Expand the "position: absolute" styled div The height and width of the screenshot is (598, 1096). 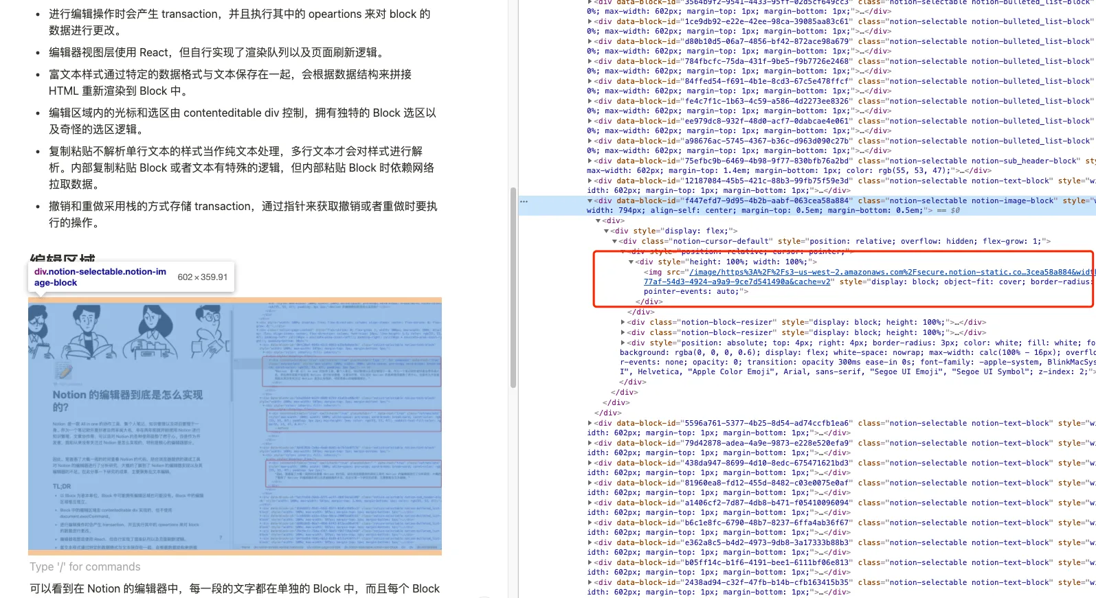[623, 343]
